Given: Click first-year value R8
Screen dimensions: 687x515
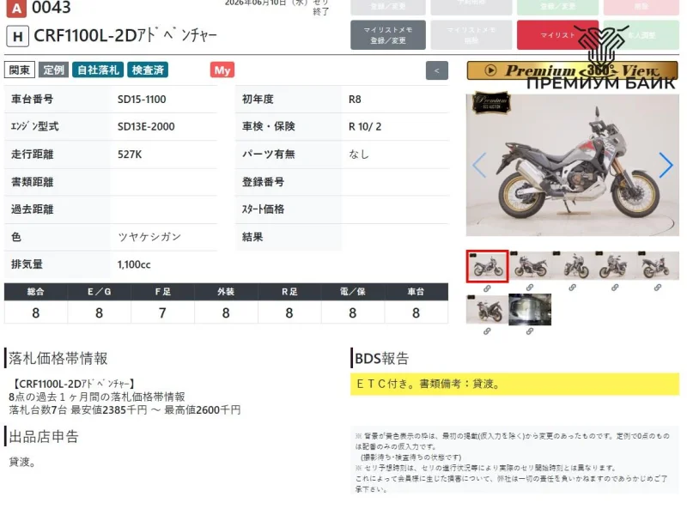Looking at the screenshot, I should (355, 100).
